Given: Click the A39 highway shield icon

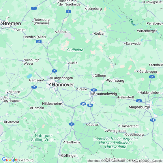Looking at the screenshot, I should (x=83, y=104).
